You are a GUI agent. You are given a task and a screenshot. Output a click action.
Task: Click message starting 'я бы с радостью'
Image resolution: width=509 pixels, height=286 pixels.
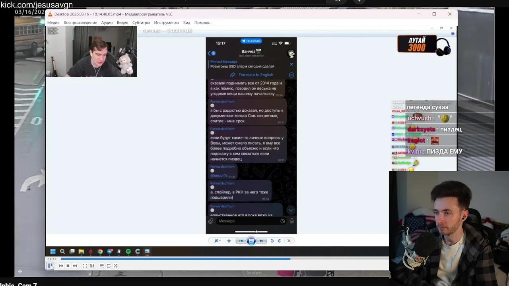click(247, 112)
